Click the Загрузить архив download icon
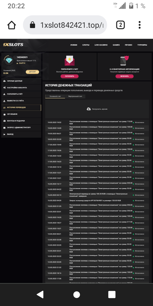 (x=89, y=109)
